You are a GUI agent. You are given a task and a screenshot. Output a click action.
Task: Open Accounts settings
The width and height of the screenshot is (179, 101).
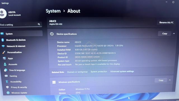coord(13,64)
